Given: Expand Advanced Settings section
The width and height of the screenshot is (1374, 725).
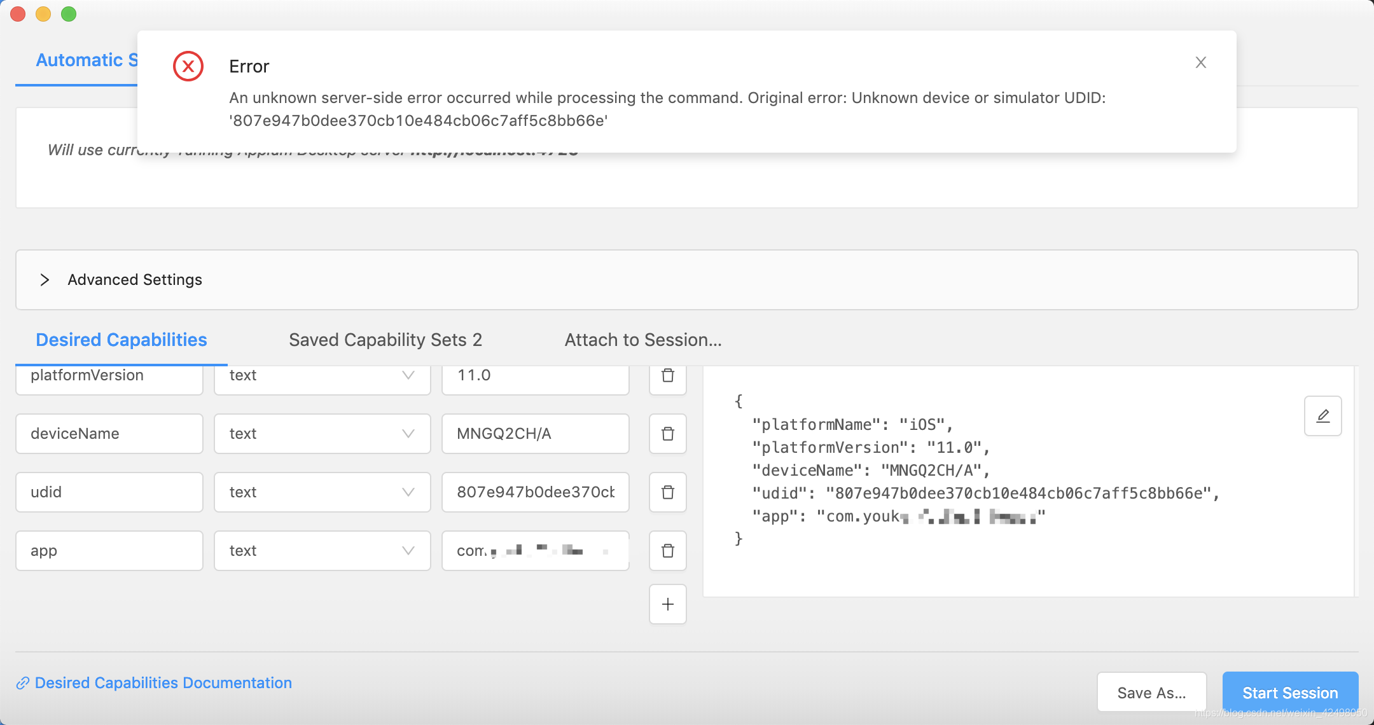Looking at the screenshot, I should point(121,280).
